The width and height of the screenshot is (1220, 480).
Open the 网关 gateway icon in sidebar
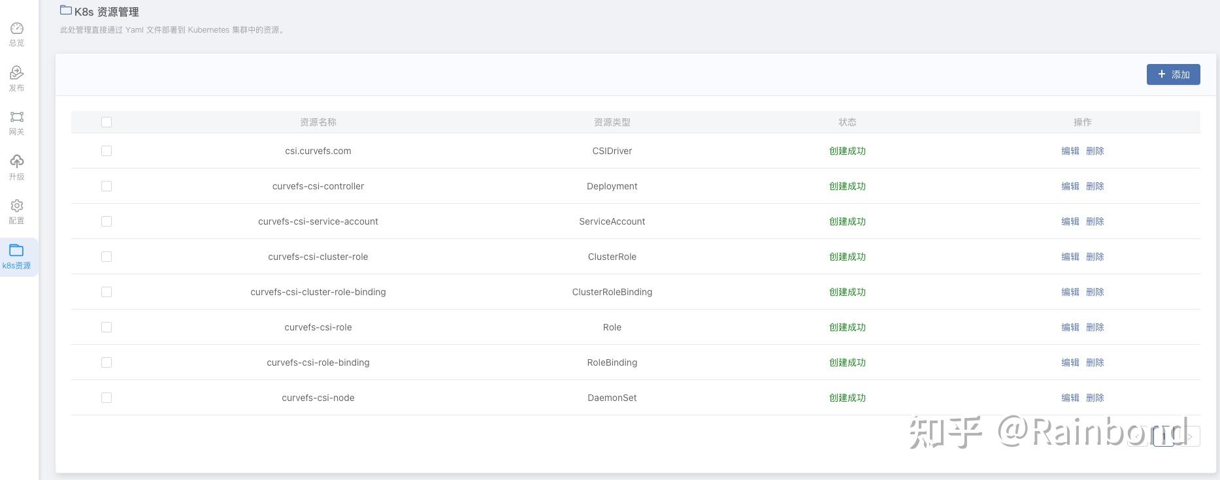17,117
